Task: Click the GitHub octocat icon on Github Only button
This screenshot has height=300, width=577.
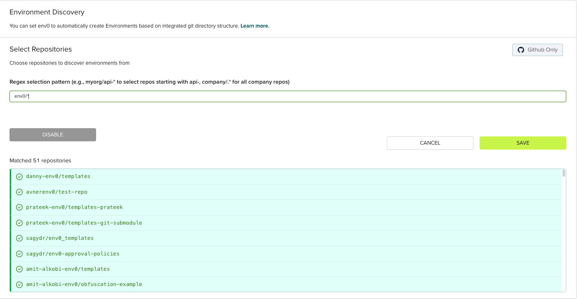Action: (521, 49)
